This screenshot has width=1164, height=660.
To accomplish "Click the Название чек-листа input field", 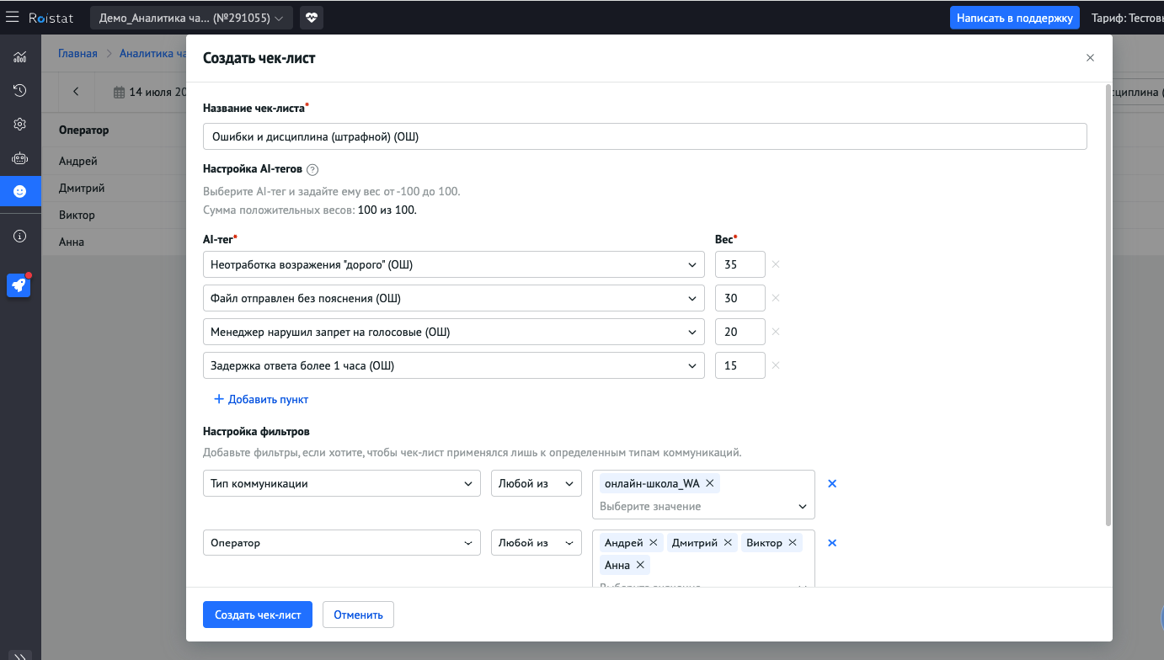I will [x=644, y=136].
